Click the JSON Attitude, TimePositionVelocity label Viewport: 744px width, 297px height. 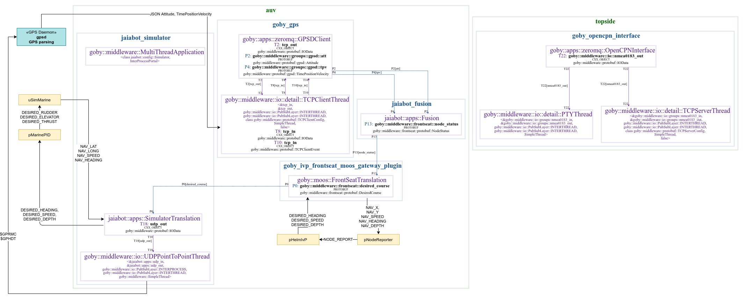181,14
